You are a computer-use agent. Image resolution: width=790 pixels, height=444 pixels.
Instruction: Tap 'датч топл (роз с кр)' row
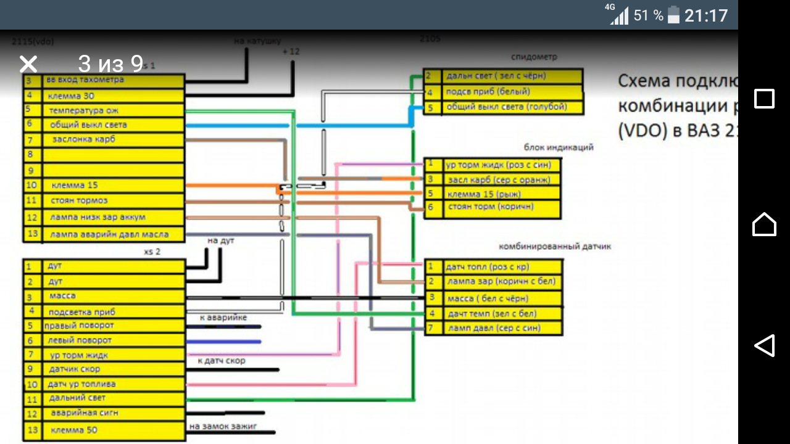493,267
